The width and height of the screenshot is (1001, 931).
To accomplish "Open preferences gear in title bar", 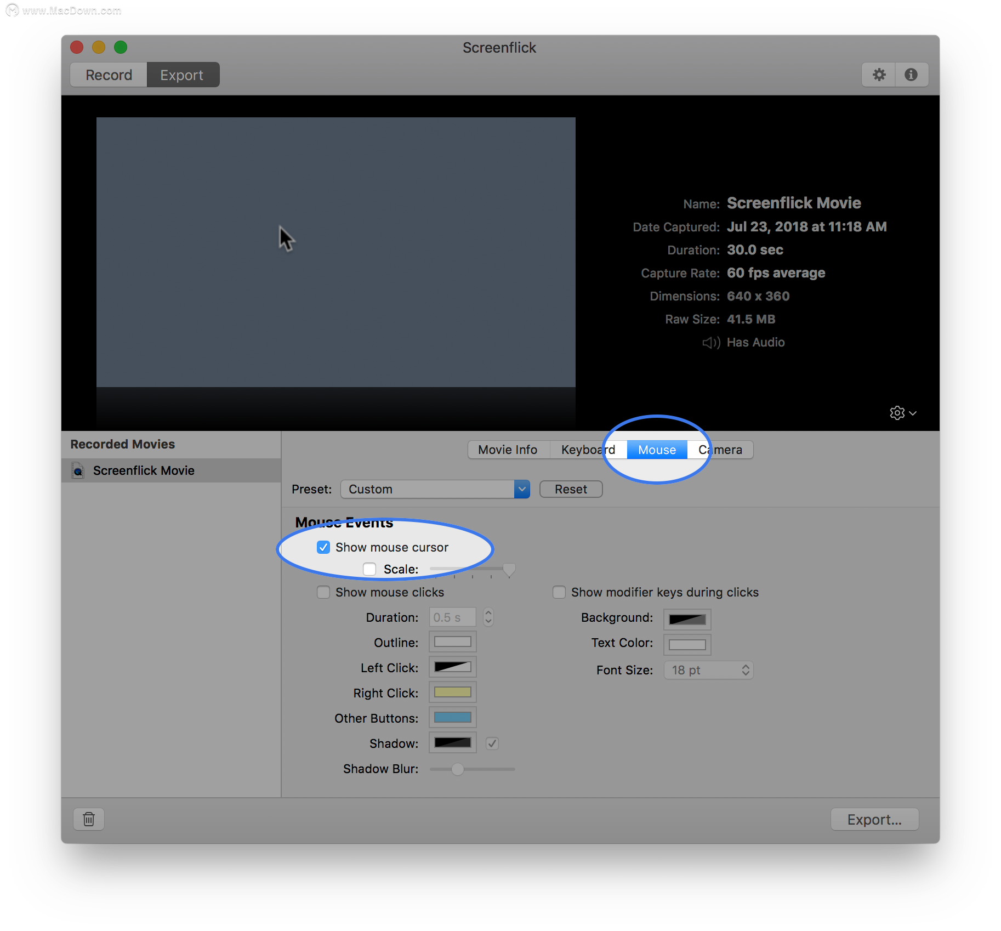I will (x=879, y=75).
